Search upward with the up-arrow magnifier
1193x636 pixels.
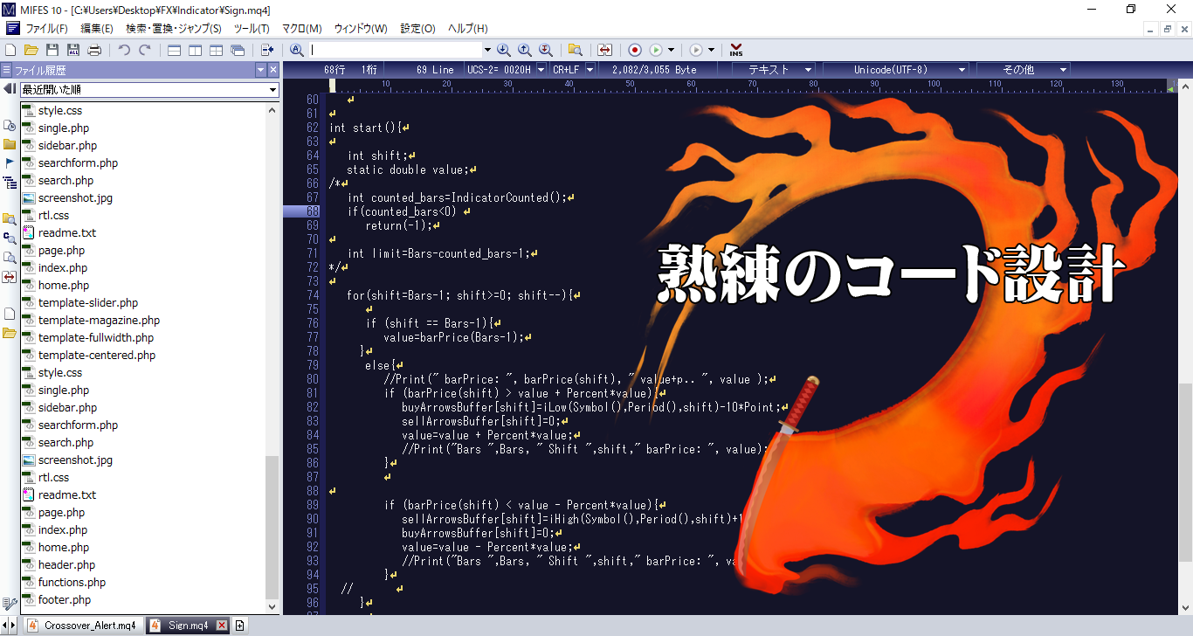point(525,51)
